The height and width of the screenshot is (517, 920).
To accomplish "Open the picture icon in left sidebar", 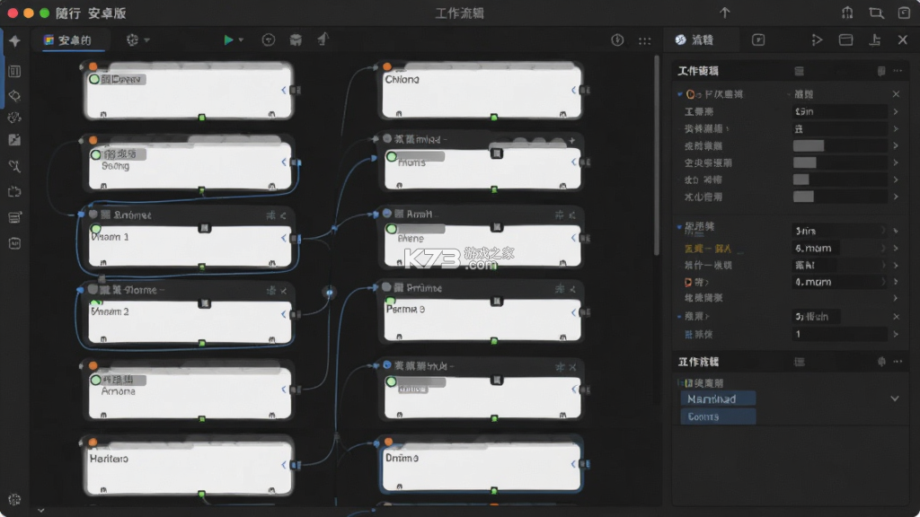I will (14, 140).
